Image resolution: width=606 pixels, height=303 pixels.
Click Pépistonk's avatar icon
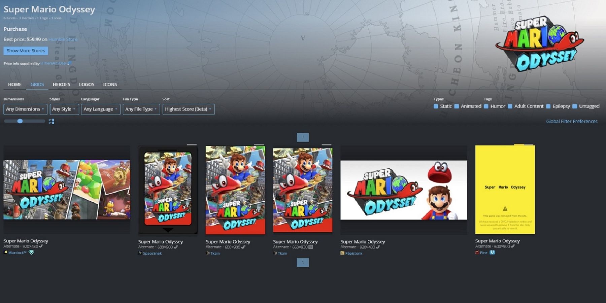343,253
